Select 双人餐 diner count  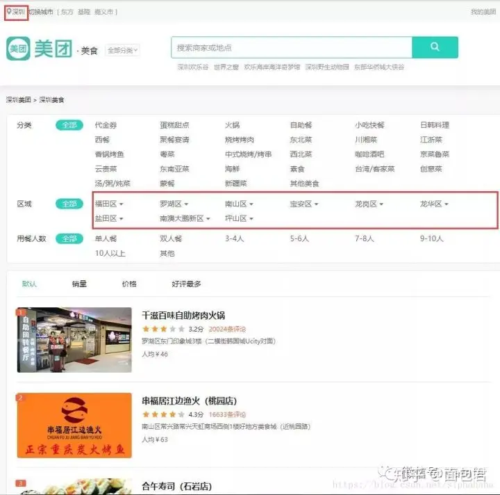point(171,238)
